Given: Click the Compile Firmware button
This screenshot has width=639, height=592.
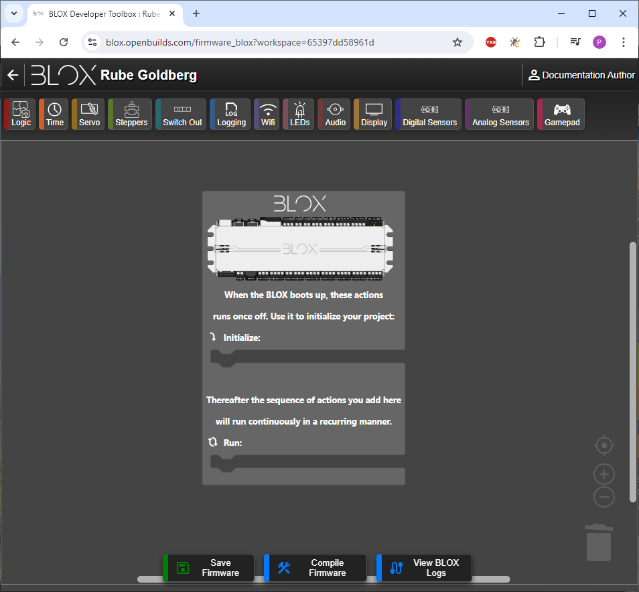Looking at the screenshot, I should (x=316, y=568).
